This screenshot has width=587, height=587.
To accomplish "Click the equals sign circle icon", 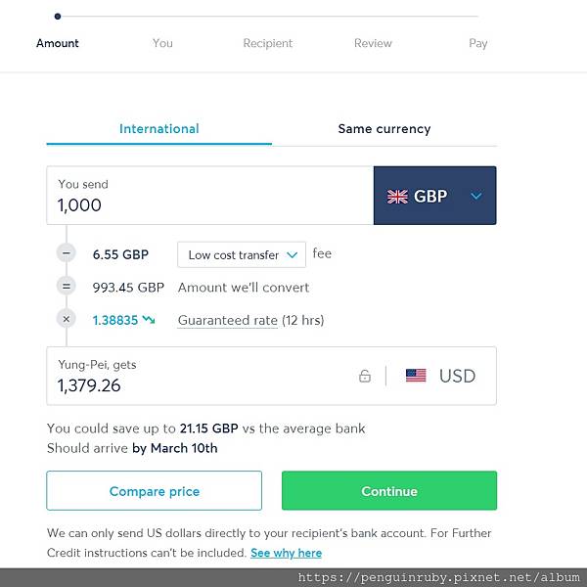I will (67, 287).
